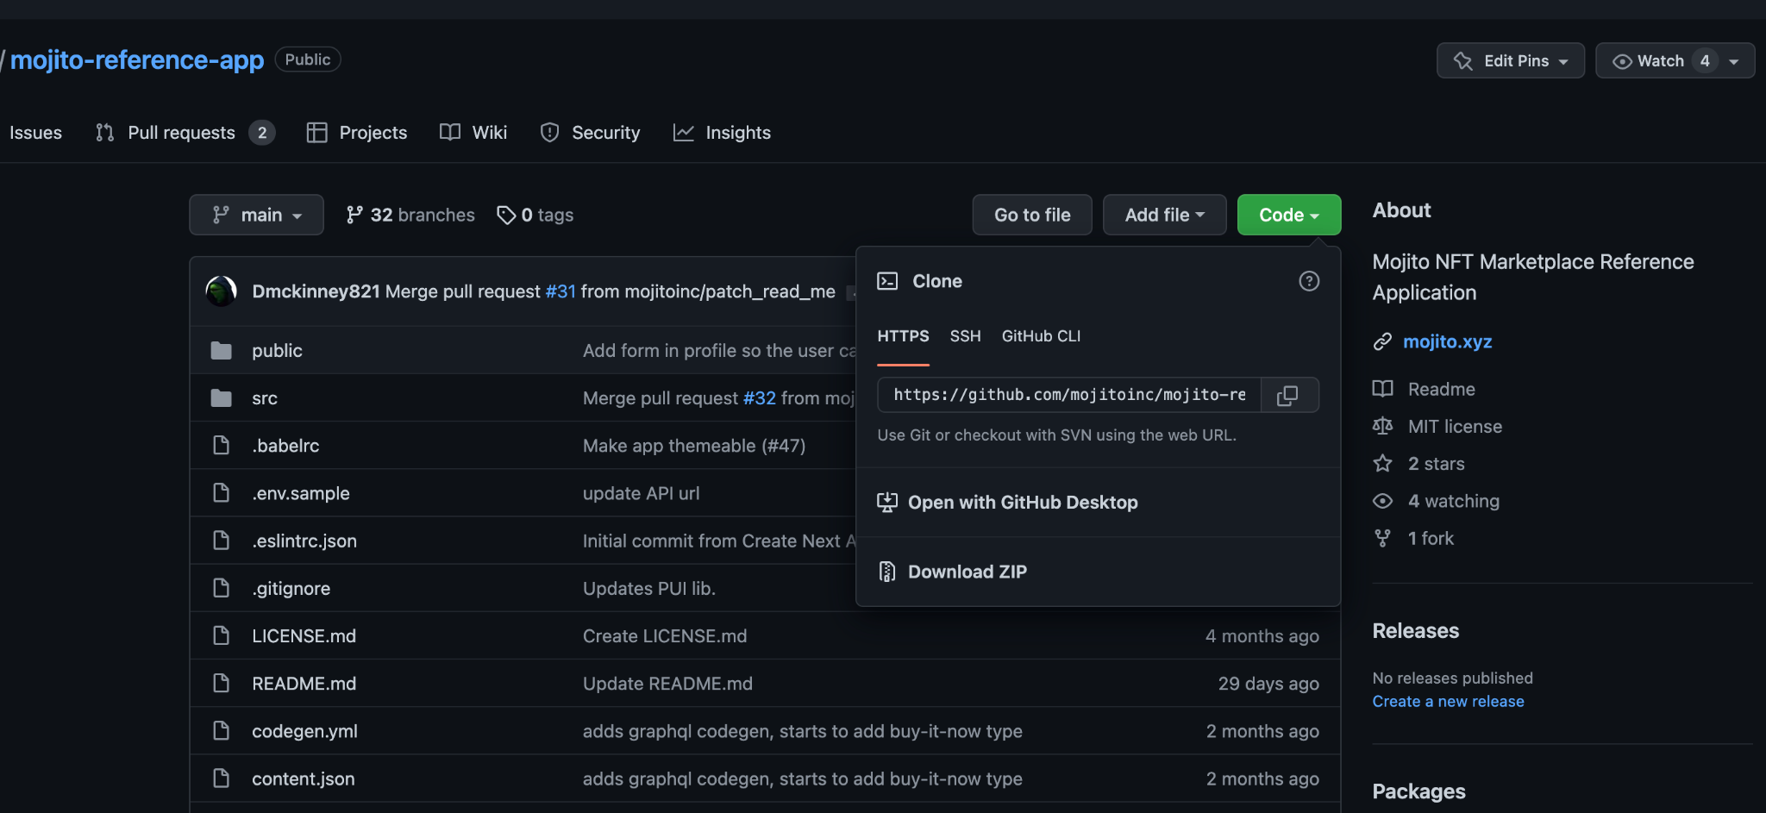The width and height of the screenshot is (1766, 813).
Task: Open the Edit Pins dropdown
Action: (x=1511, y=60)
